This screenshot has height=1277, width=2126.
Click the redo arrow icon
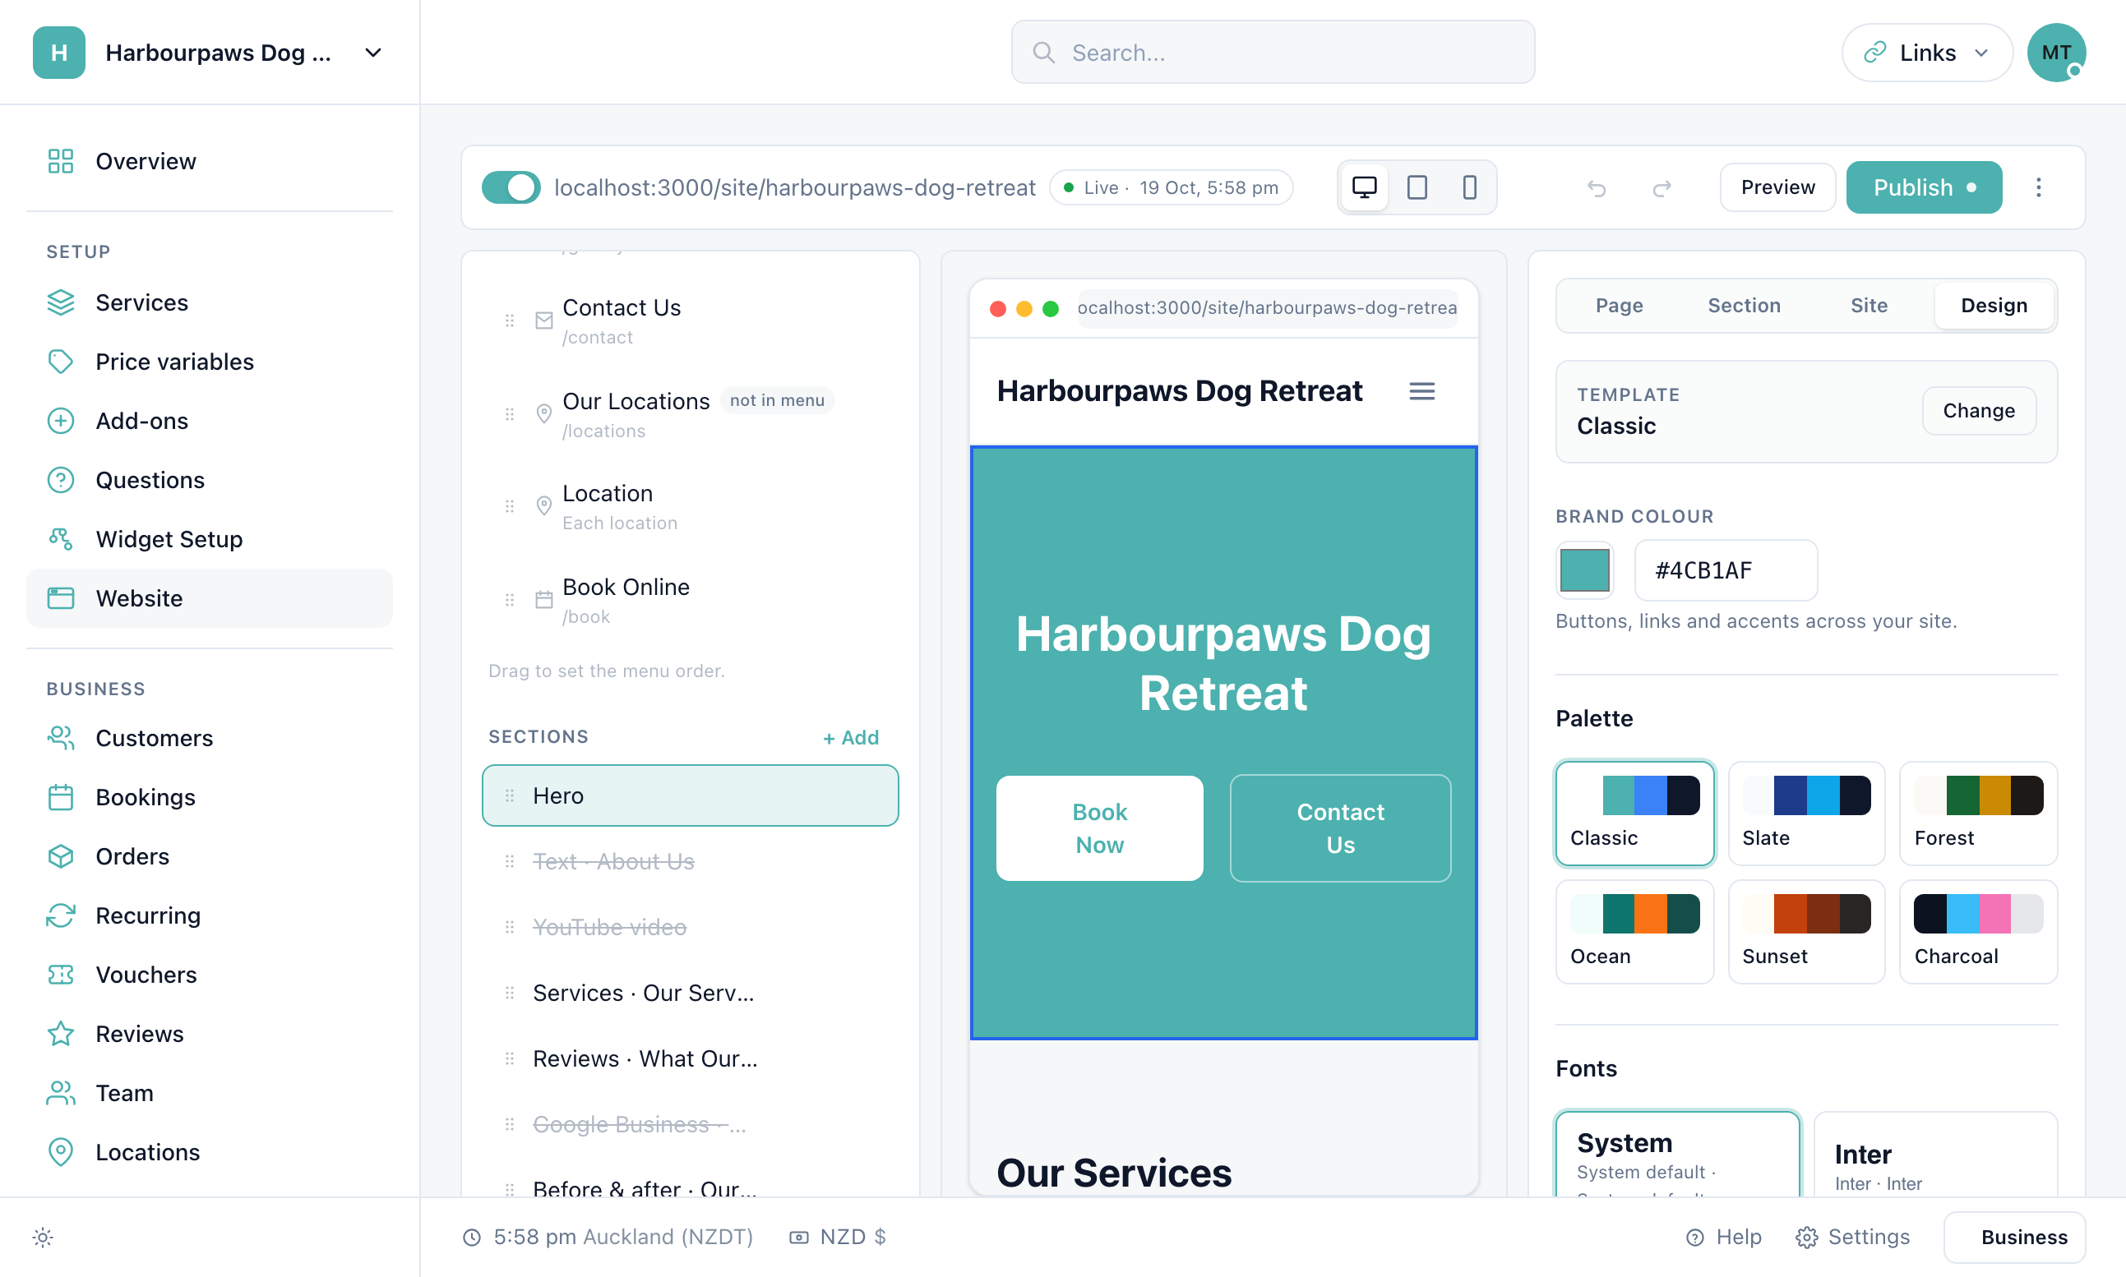pos(1662,187)
